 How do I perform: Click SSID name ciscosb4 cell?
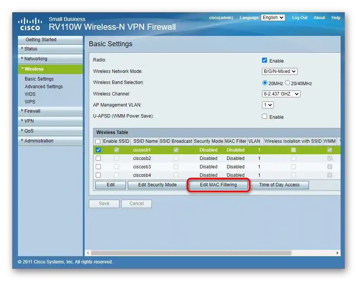coord(142,175)
